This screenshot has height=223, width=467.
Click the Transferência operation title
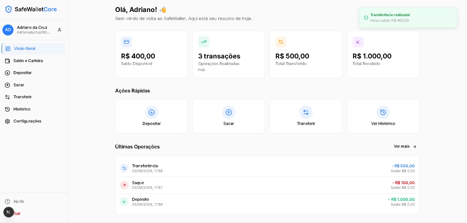[x=145, y=166]
